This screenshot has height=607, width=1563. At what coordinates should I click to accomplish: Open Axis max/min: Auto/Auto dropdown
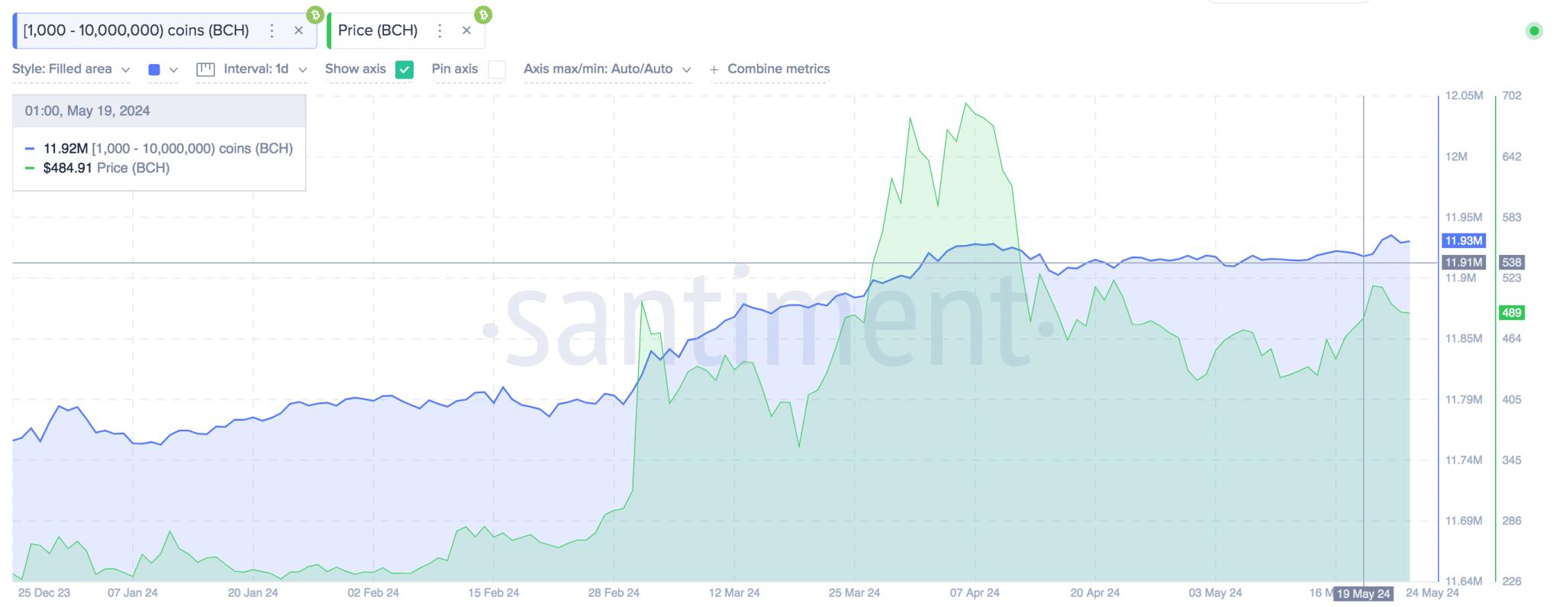coord(607,69)
